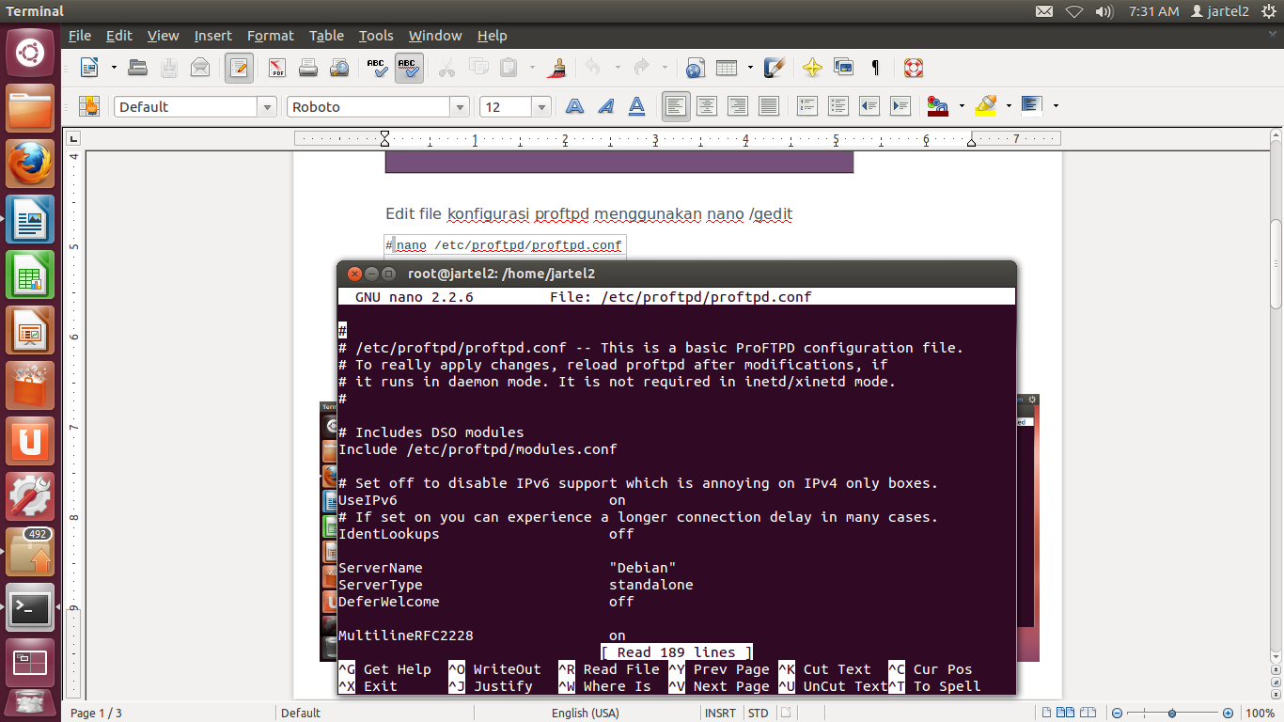Export document directly as PDF

[276, 68]
